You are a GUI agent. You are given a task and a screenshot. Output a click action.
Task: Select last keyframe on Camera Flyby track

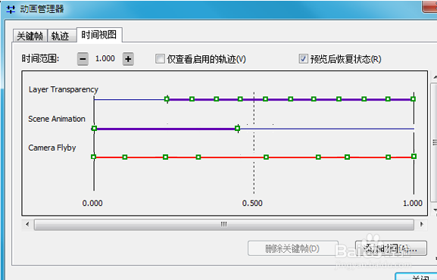tap(414, 157)
